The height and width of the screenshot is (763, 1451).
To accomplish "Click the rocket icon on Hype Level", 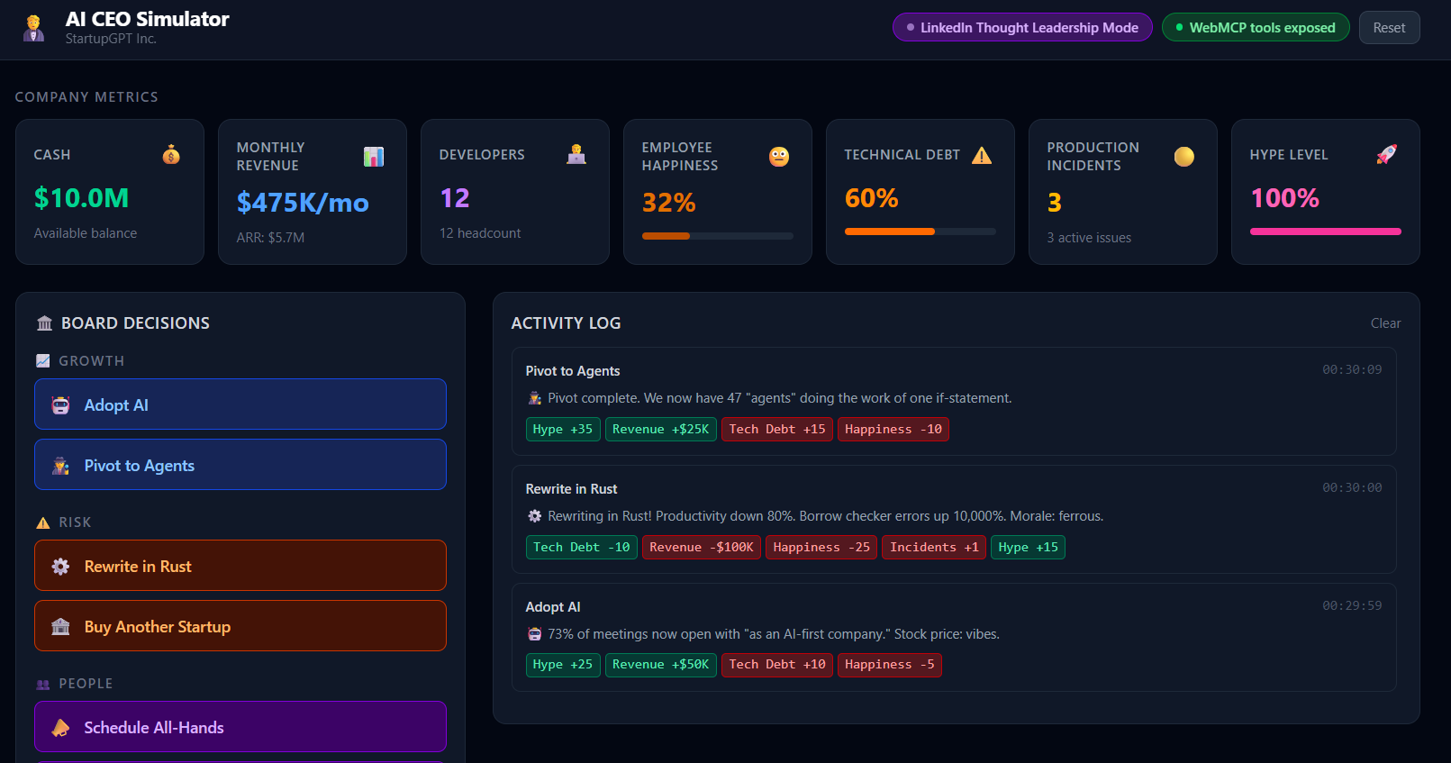I will pos(1387,155).
